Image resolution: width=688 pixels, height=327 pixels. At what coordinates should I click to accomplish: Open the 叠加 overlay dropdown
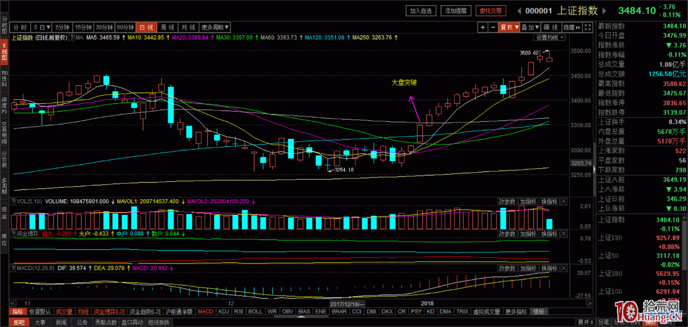point(530,27)
